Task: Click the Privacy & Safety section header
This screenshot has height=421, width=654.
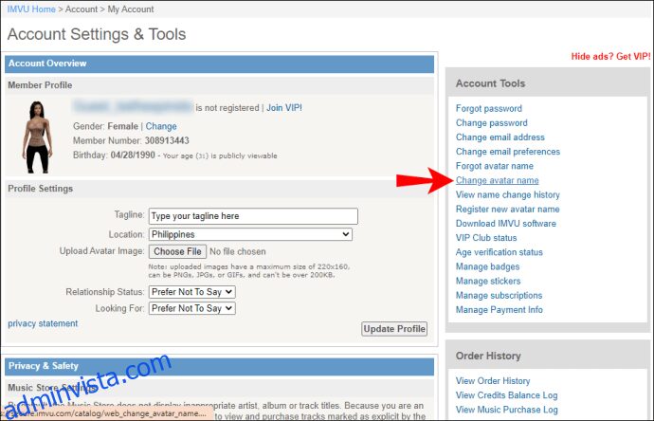Action: [x=219, y=366]
